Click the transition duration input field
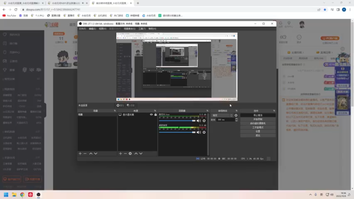The width and height of the screenshot is (354, 199). (226, 119)
